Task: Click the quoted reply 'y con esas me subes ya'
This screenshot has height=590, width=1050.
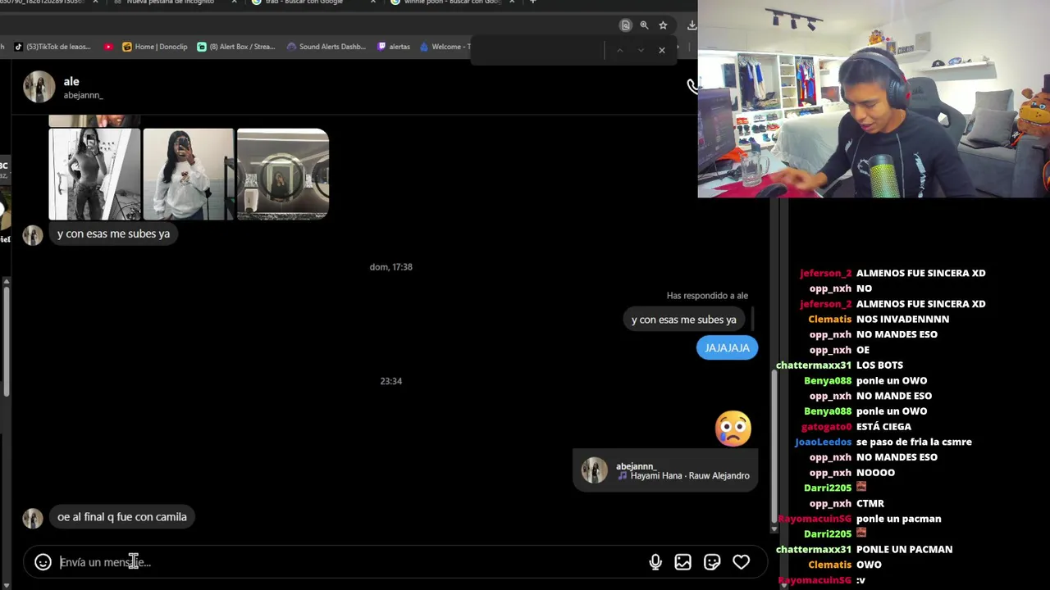Action: coord(684,320)
